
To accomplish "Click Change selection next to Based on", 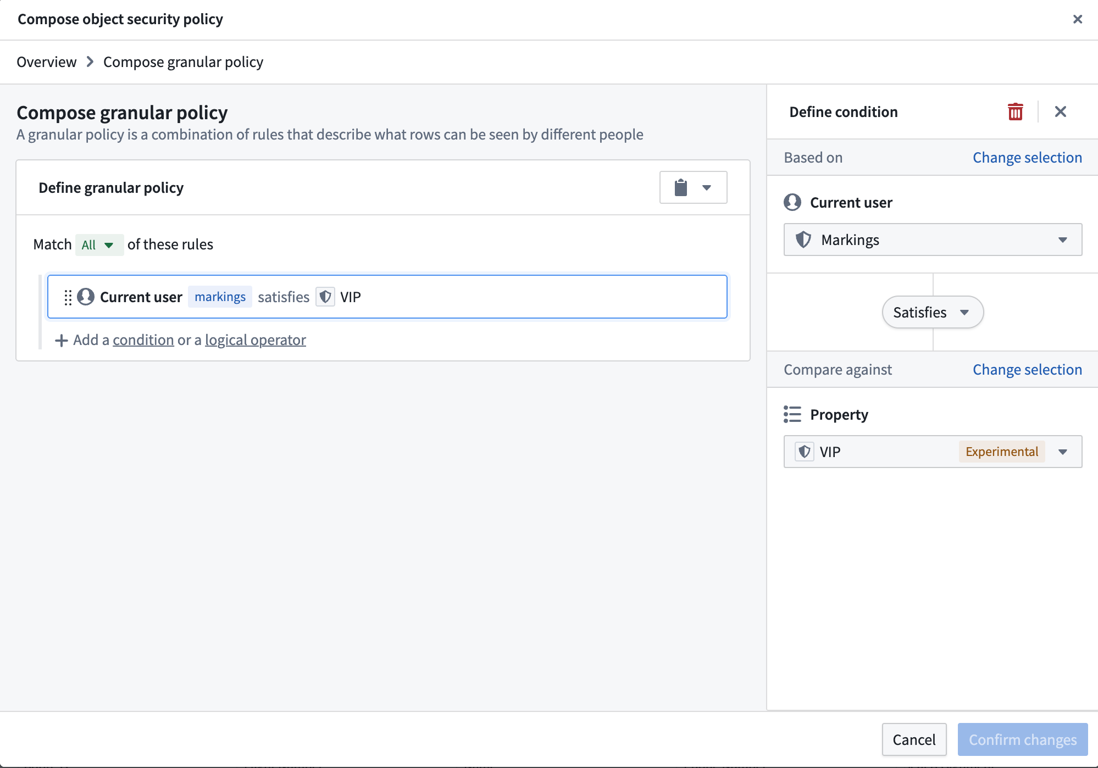I will pyautogui.click(x=1027, y=157).
